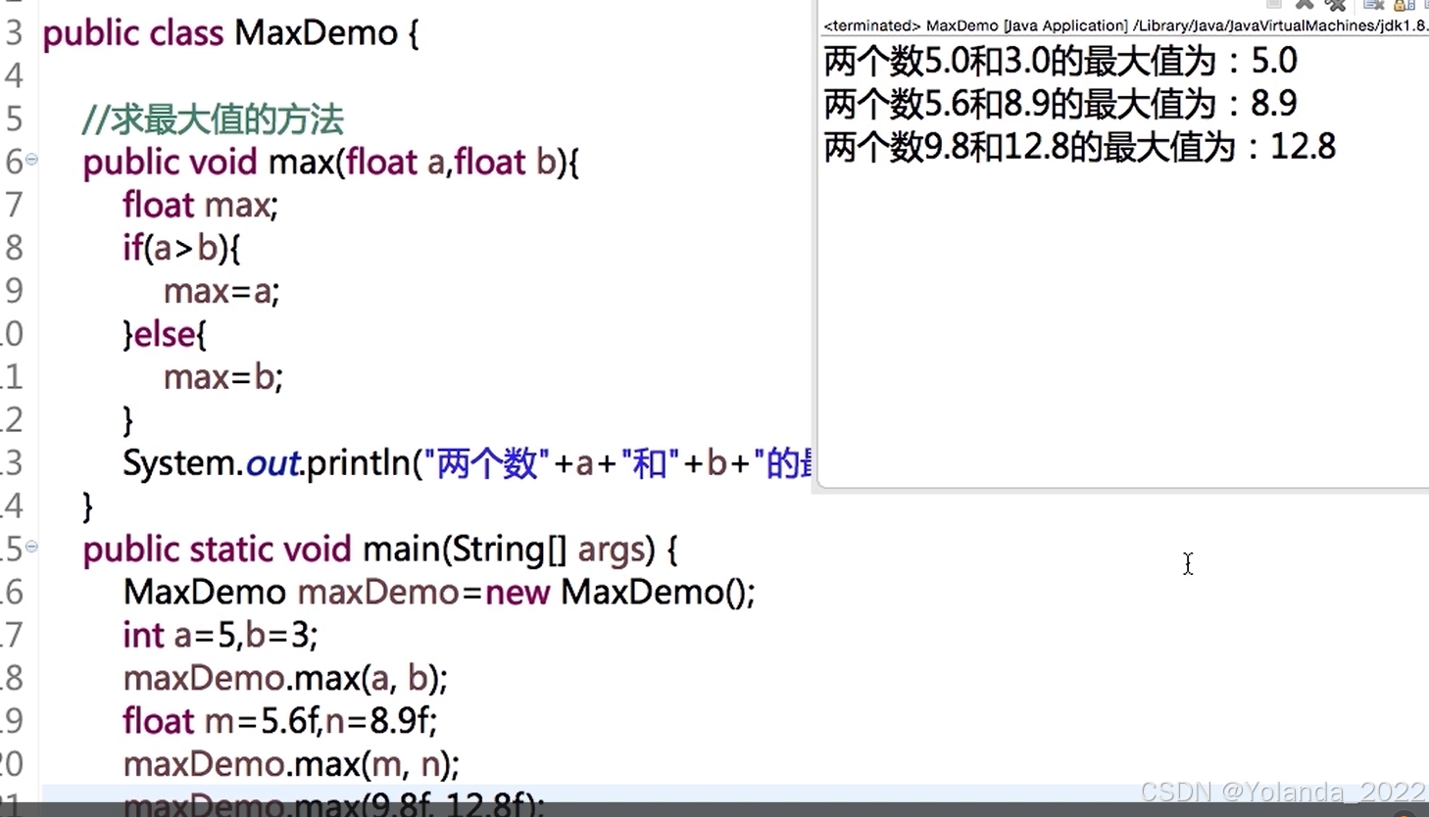1429x817 pixels.
Task: Click the 'int a=5,b=3;' line
Action: 221,636
